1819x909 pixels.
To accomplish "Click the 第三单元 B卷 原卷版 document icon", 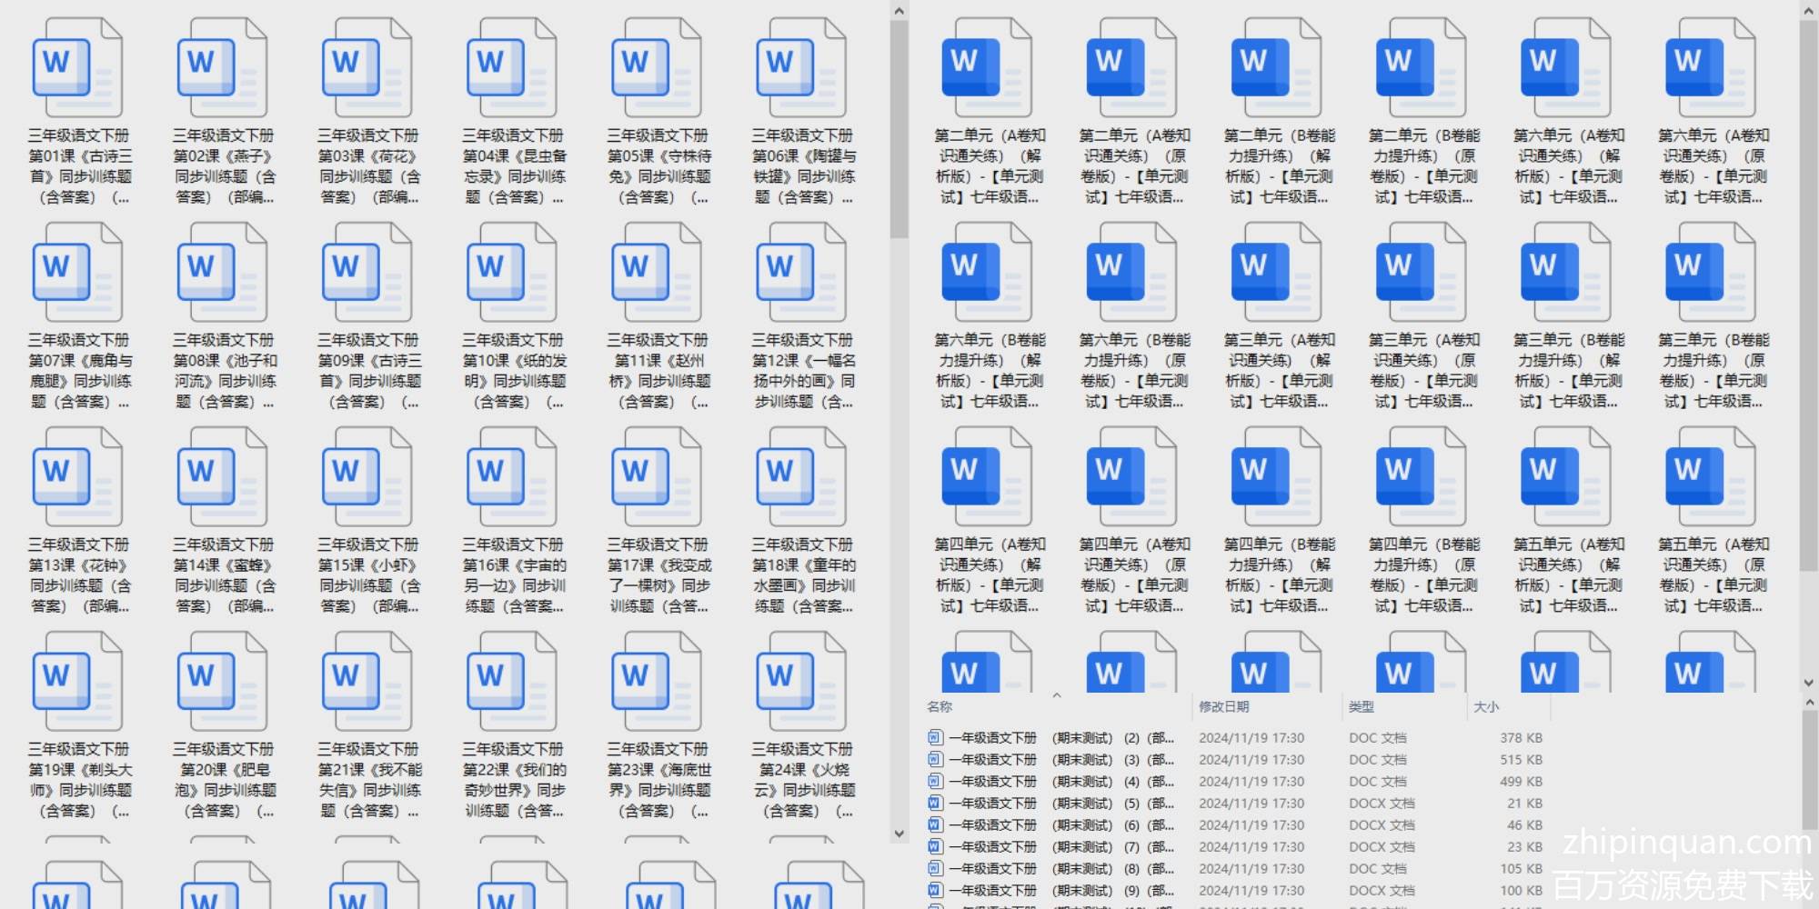I will click(x=1710, y=273).
